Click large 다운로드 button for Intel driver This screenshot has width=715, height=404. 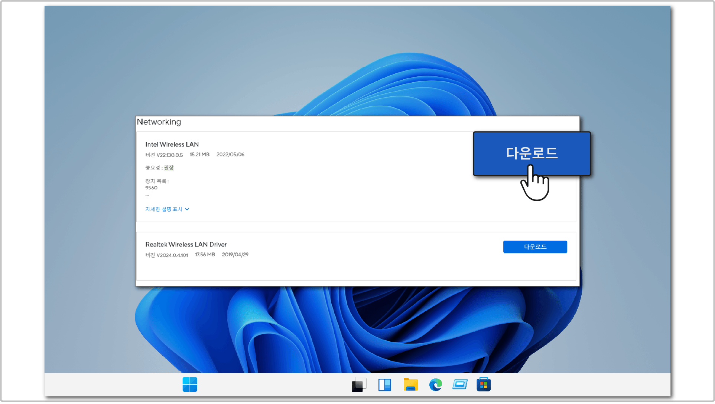click(x=532, y=153)
